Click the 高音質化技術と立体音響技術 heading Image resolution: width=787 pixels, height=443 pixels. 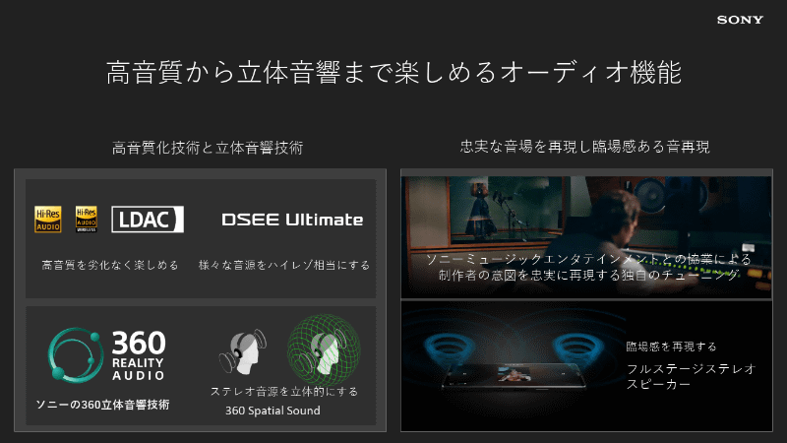pos(208,148)
